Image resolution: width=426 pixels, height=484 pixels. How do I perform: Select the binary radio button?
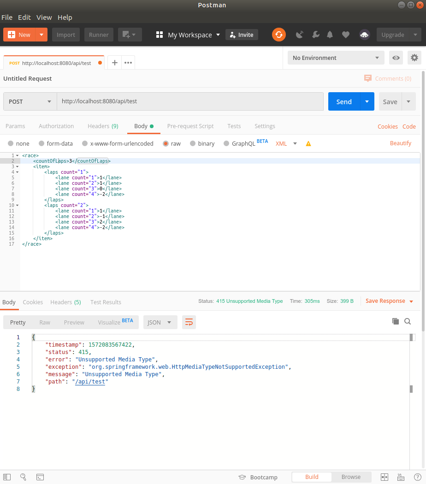coord(193,143)
